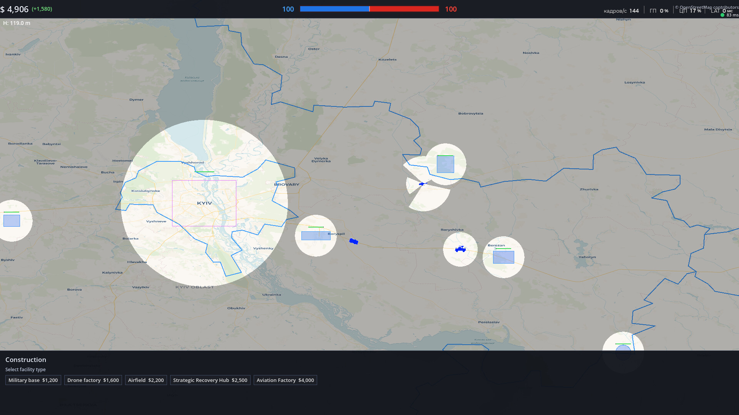Click the frames per second counter

[621, 11]
